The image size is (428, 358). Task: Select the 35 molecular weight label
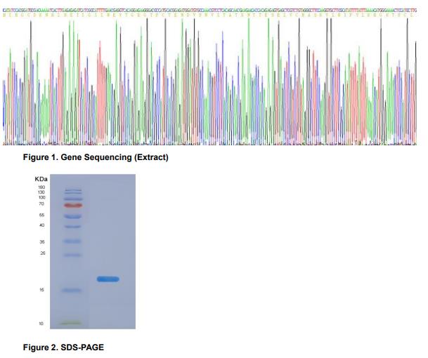41,241
